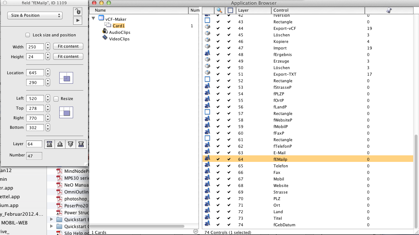
Task: Expand the Quickstart folder in Finder list
Action: coord(51,219)
